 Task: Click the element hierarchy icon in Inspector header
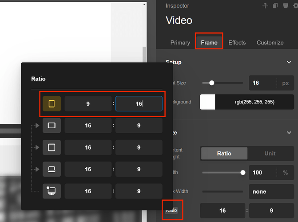pyautogui.click(x=266, y=6)
